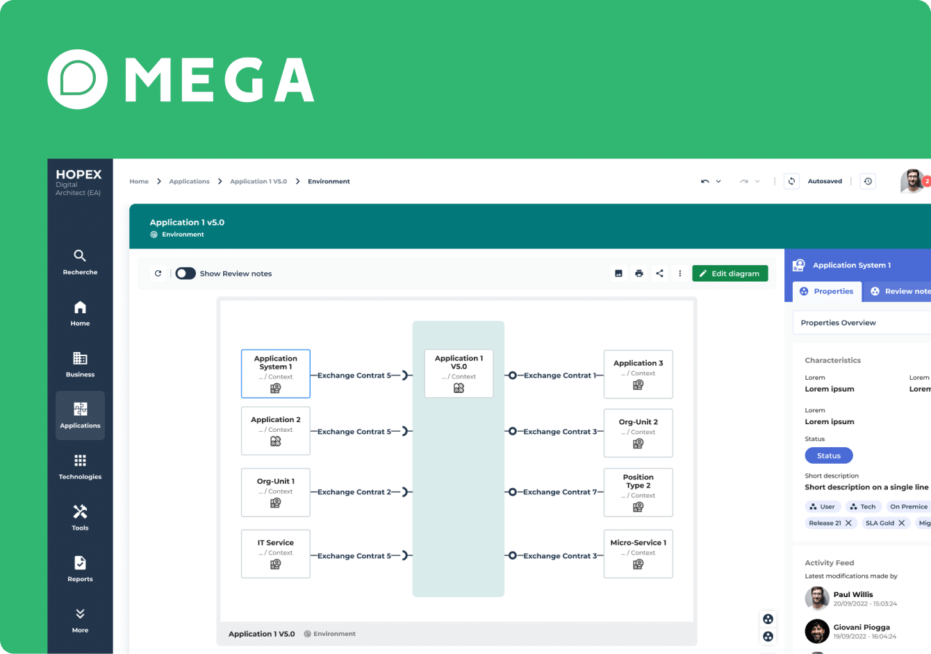The width and height of the screenshot is (931, 654).
Task: Click the autosave sync icon
Action: (791, 181)
